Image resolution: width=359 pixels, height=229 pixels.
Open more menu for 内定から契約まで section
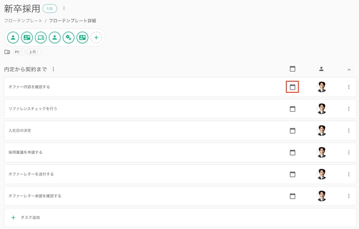(53, 69)
